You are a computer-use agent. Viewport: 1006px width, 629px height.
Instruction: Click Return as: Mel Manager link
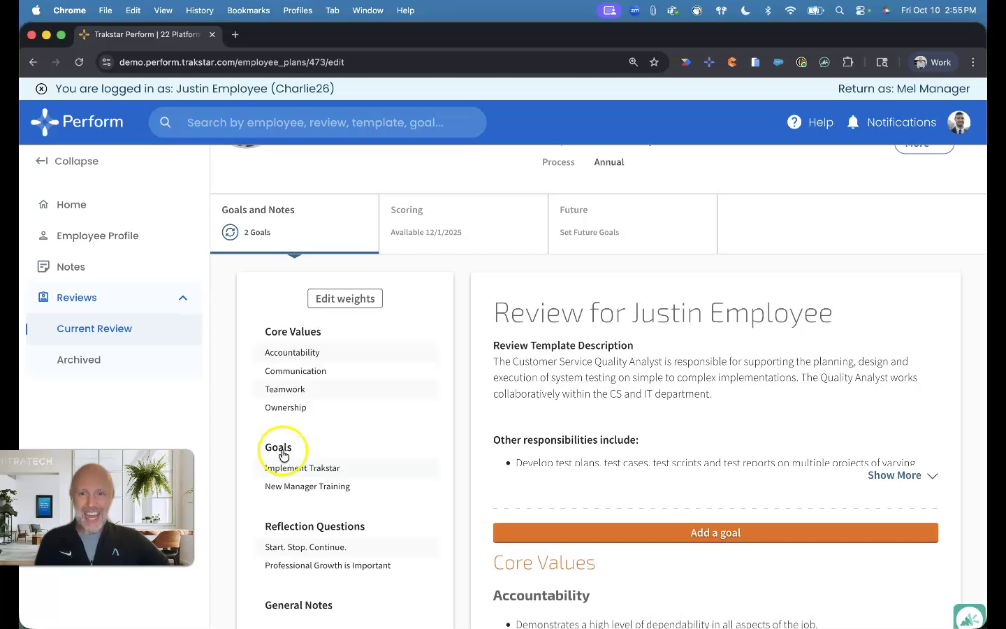click(903, 89)
